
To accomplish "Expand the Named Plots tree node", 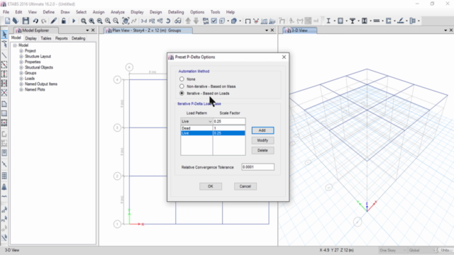I will (21, 89).
